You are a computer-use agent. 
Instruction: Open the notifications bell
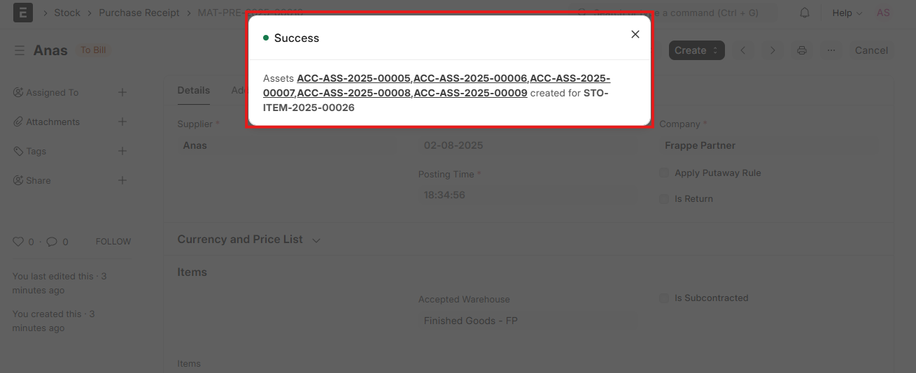pyautogui.click(x=805, y=13)
